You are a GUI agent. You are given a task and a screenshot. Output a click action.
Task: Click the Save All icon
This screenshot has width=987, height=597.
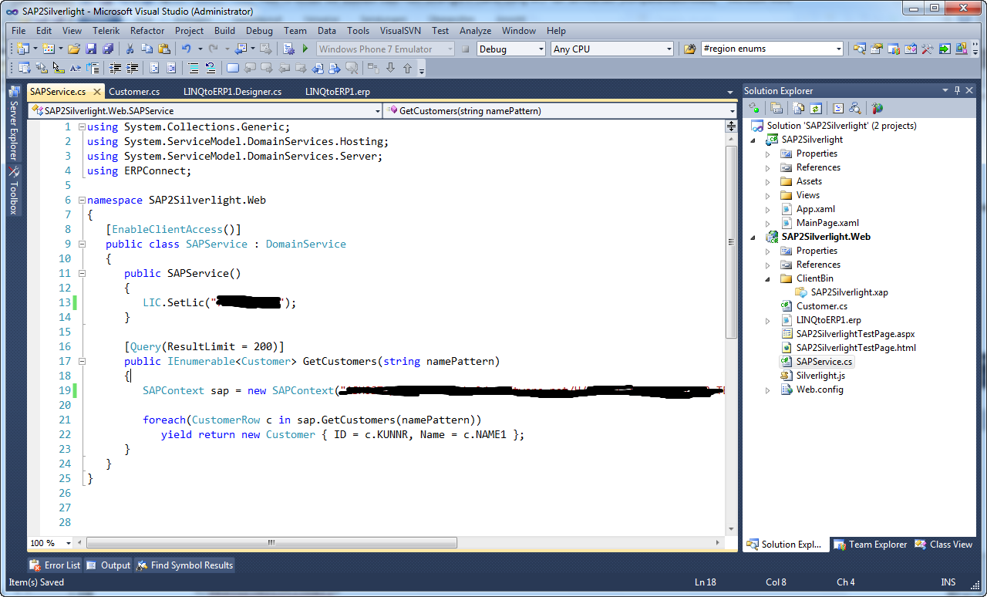[108, 49]
